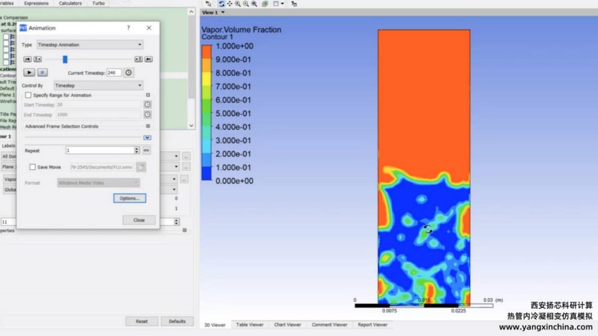Image resolution: width=598 pixels, height=336 pixels.
Task: Open the disabled Format dropdown
Action: pyautogui.click(x=98, y=183)
